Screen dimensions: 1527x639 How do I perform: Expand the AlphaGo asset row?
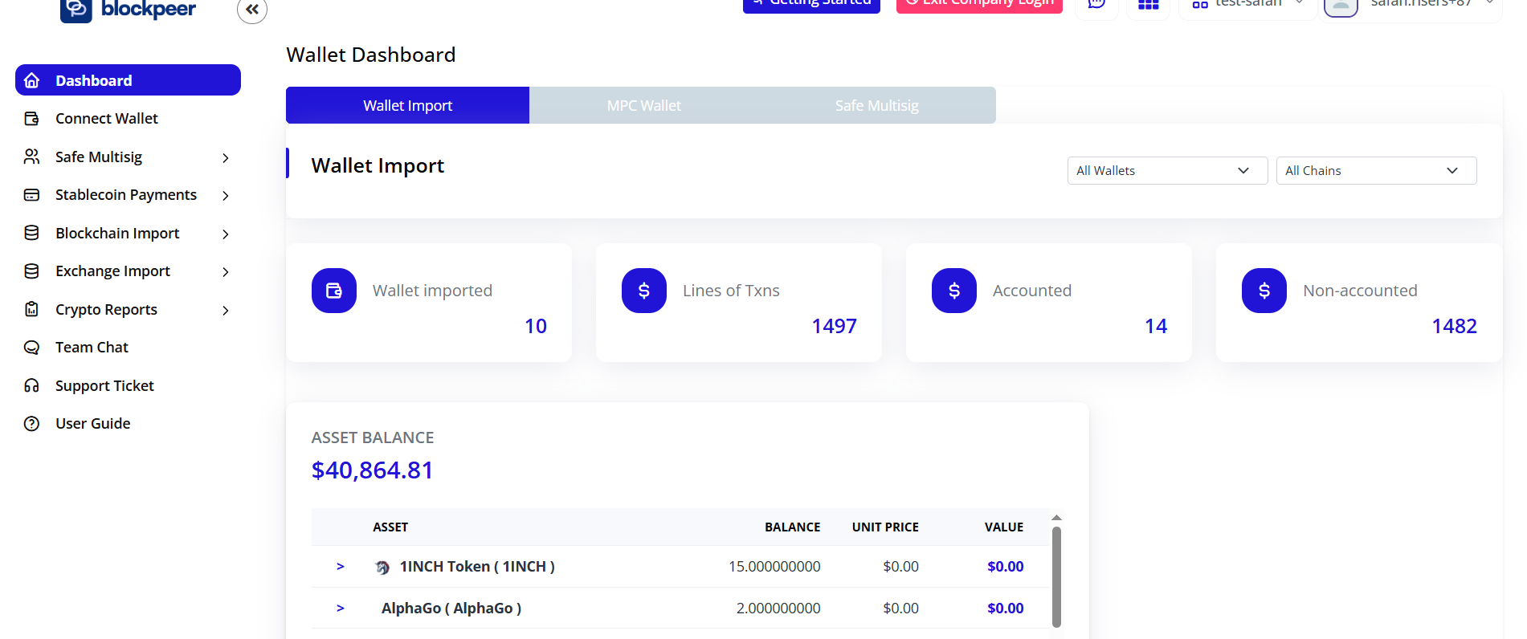click(341, 608)
